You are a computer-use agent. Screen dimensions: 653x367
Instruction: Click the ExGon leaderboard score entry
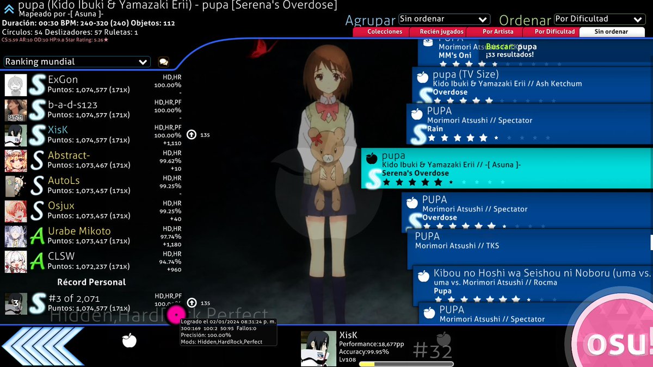point(93,85)
